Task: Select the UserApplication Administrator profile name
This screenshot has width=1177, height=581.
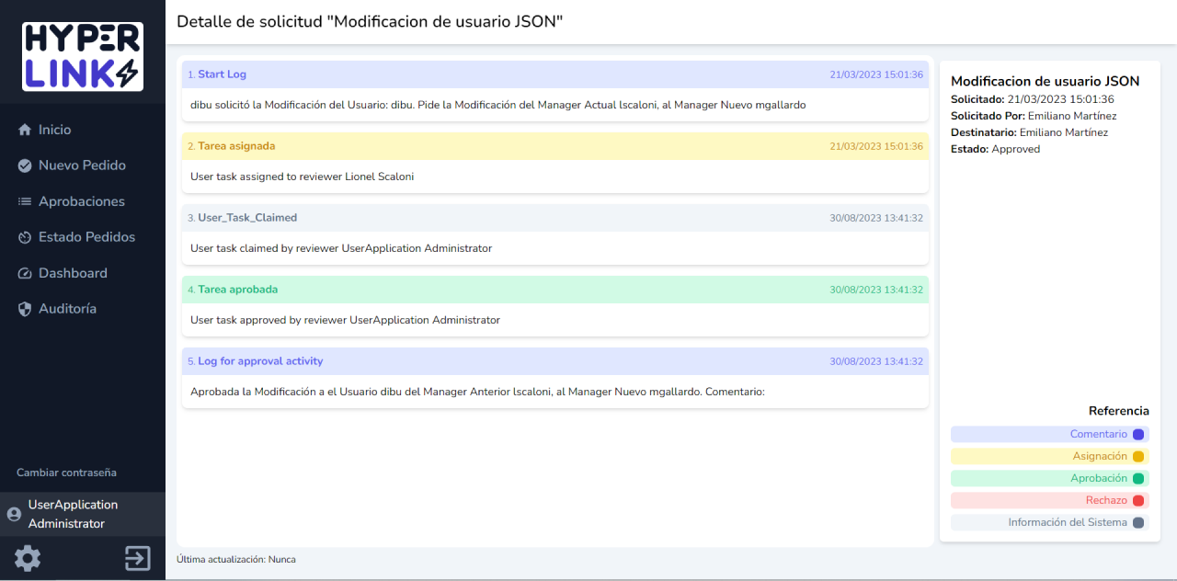Action: point(74,514)
